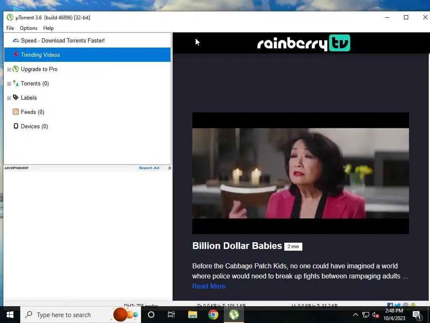The image size is (430, 323).
Task: Open Feeds (0) in the sidebar
Action: click(x=33, y=112)
